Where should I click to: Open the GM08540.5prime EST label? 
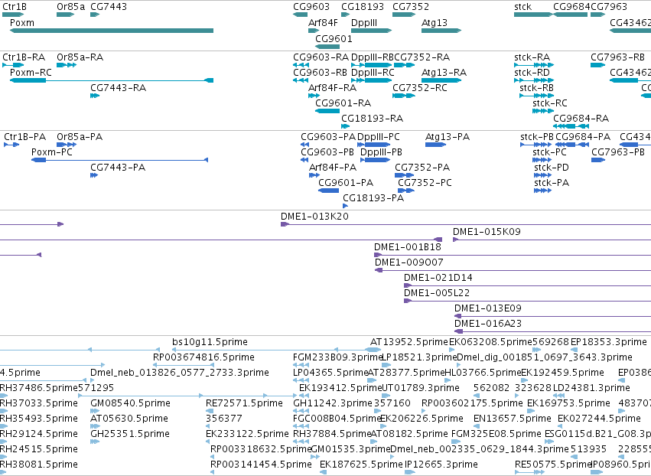tap(130, 404)
